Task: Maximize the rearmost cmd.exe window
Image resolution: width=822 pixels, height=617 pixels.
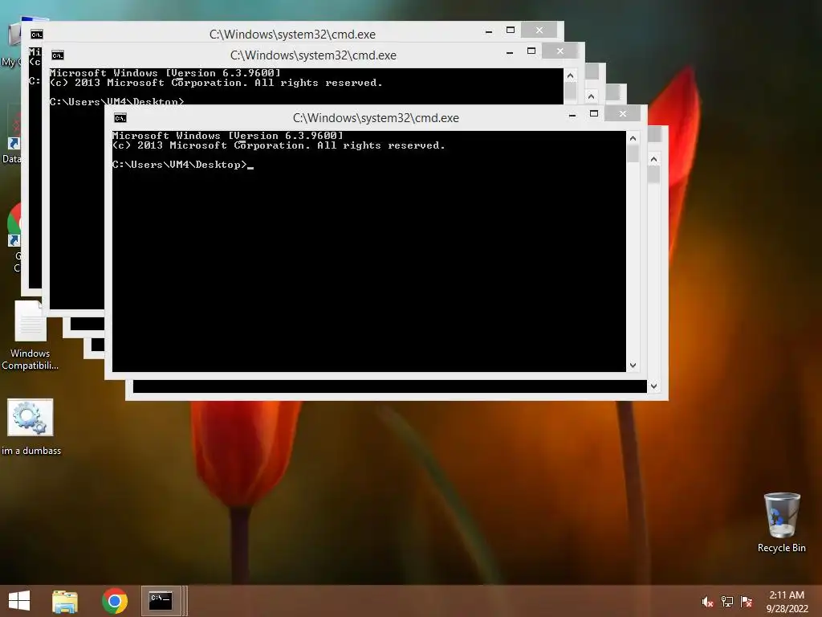Action: [510, 30]
